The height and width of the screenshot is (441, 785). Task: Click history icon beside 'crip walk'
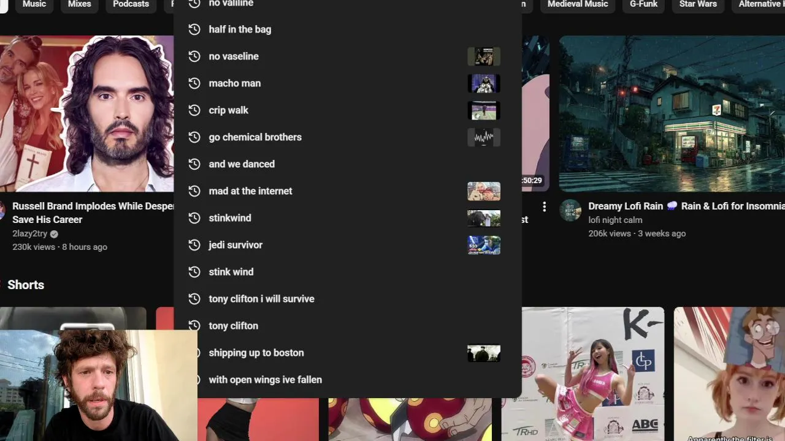tap(194, 110)
